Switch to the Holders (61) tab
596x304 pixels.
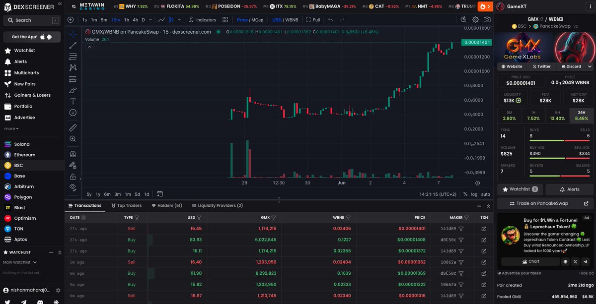pos(167,205)
